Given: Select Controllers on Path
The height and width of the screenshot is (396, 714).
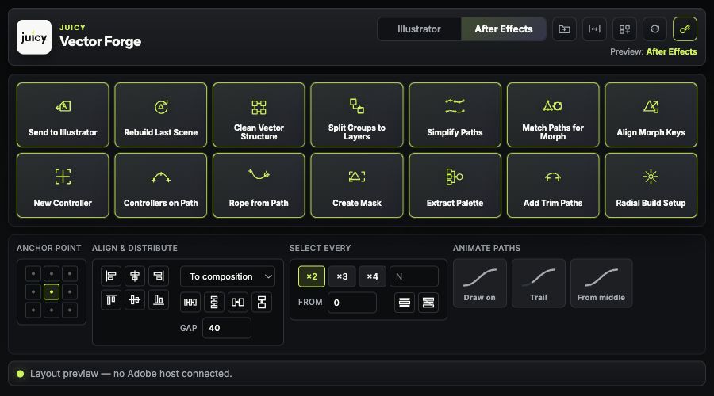Looking at the screenshot, I should point(161,185).
